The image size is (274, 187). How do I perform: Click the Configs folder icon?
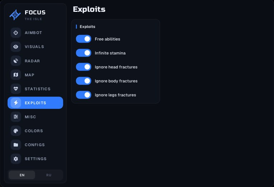click(16, 145)
